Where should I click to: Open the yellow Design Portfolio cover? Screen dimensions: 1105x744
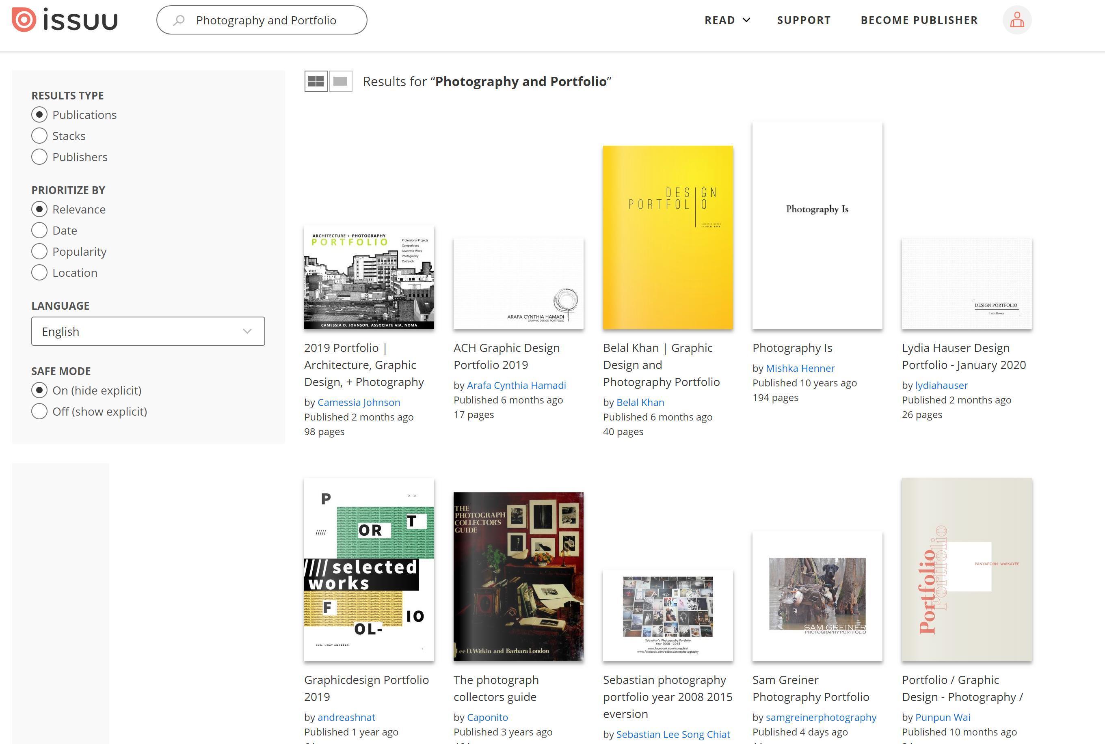pyautogui.click(x=667, y=237)
